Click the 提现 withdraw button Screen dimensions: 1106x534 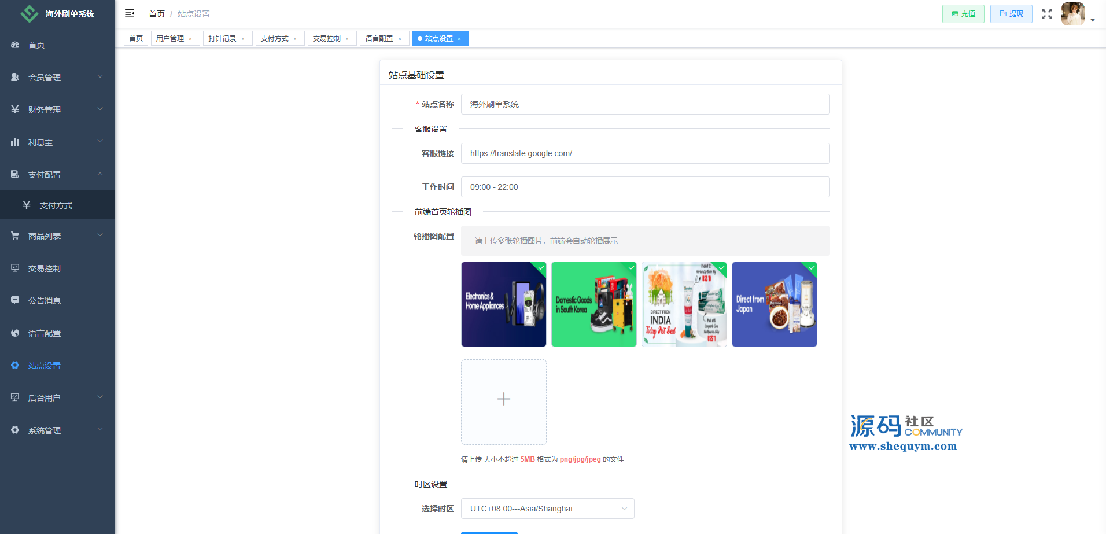click(1011, 14)
